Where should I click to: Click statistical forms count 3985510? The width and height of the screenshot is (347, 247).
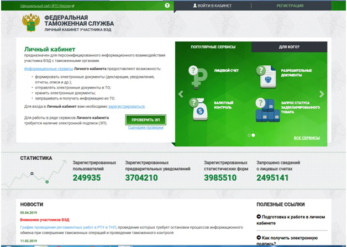(x=220, y=178)
